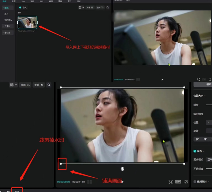212x192 pixels.
Task: Switch to the 贴纸 stickers tab
Action: (x=32, y=1)
